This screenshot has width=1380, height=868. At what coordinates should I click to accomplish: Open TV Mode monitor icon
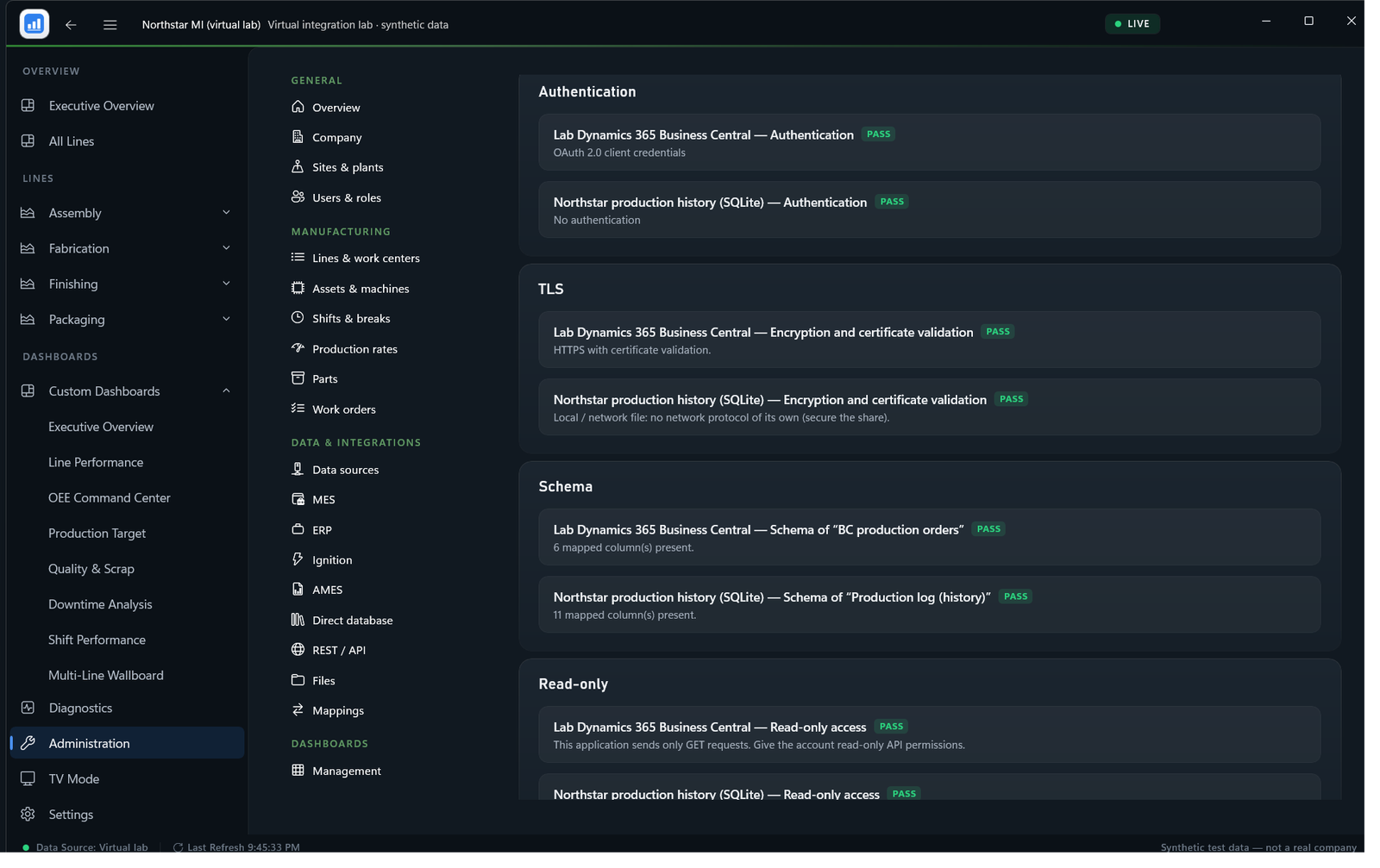click(28, 779)
